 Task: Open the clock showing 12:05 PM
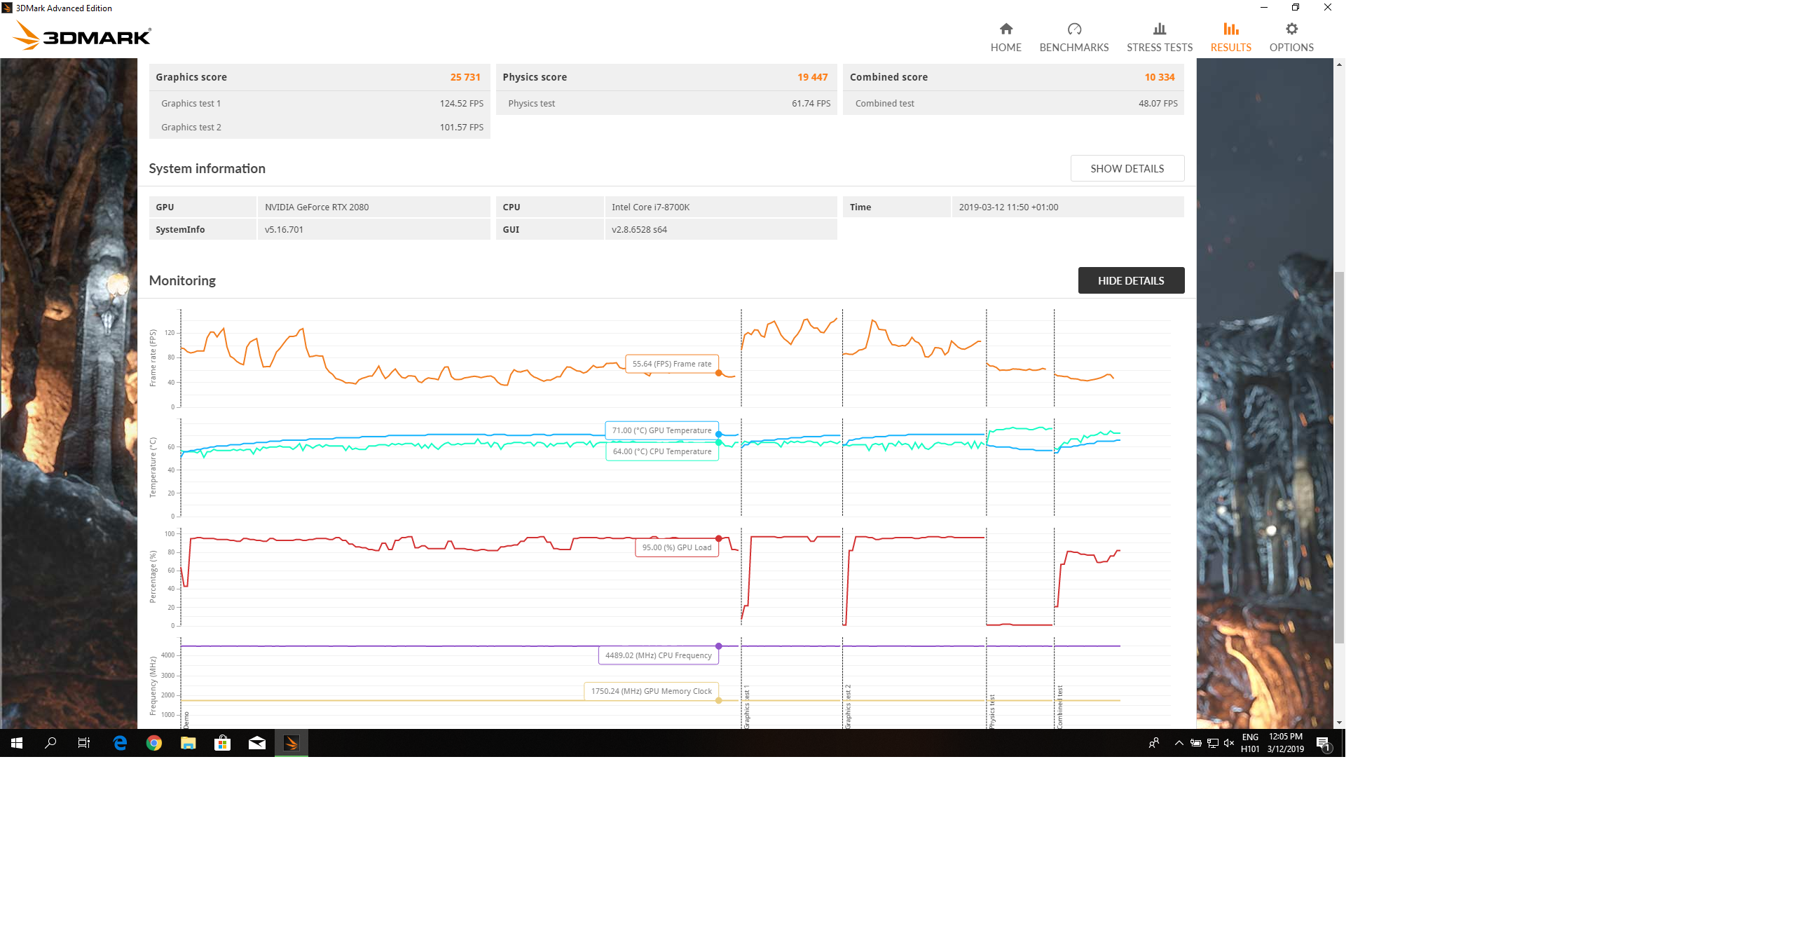[1285, 743]
